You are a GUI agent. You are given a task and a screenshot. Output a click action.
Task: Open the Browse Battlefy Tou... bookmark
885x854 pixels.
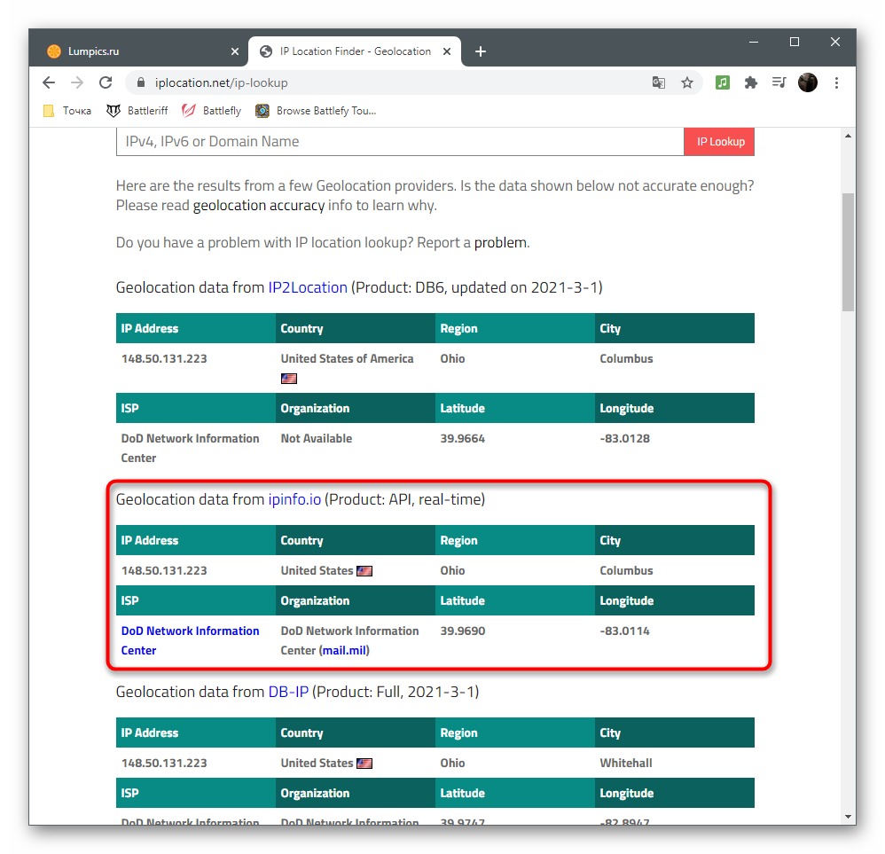coord(316,111)
